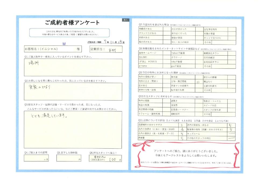The width and height of the screenshot is (269, 190).
Task: Mark the 駅からの距離 checkbox
Action: pos(232,77)
